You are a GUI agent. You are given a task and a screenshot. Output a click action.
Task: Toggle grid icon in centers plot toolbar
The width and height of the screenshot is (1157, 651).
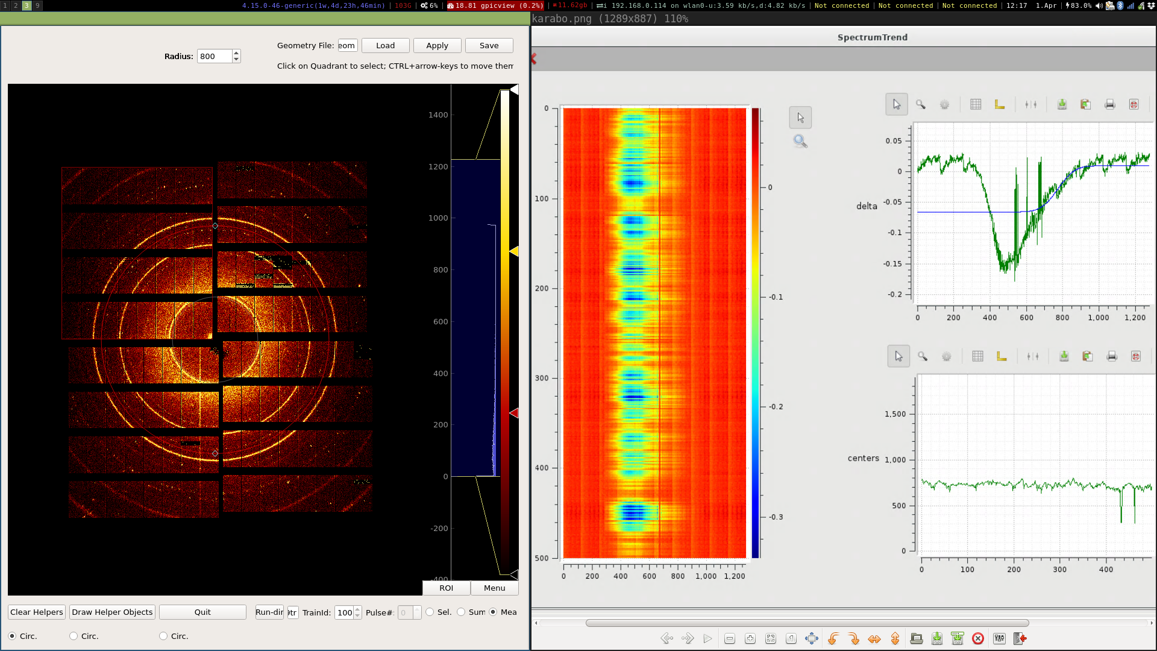tap(977, 356)
